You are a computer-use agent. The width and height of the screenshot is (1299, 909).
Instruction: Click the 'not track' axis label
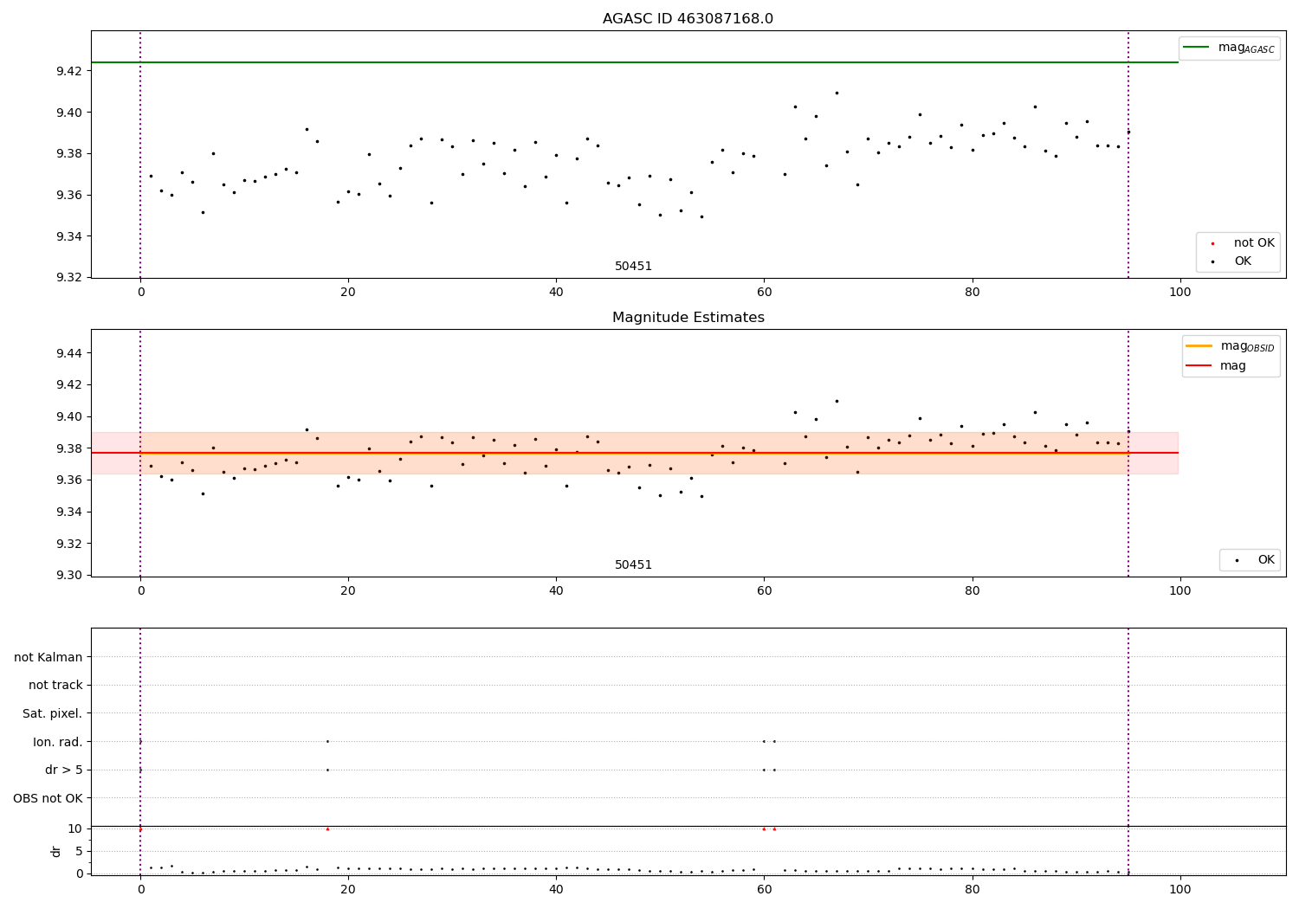(55, 685)
